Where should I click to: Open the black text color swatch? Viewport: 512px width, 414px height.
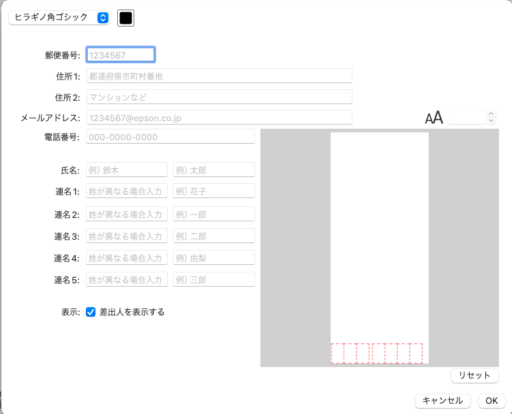pyautogui.click(x=125, y=18)
